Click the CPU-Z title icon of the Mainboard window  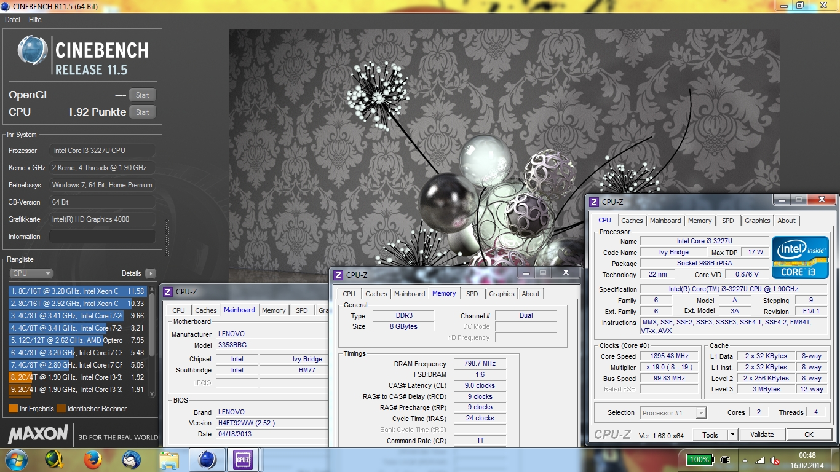168,292
